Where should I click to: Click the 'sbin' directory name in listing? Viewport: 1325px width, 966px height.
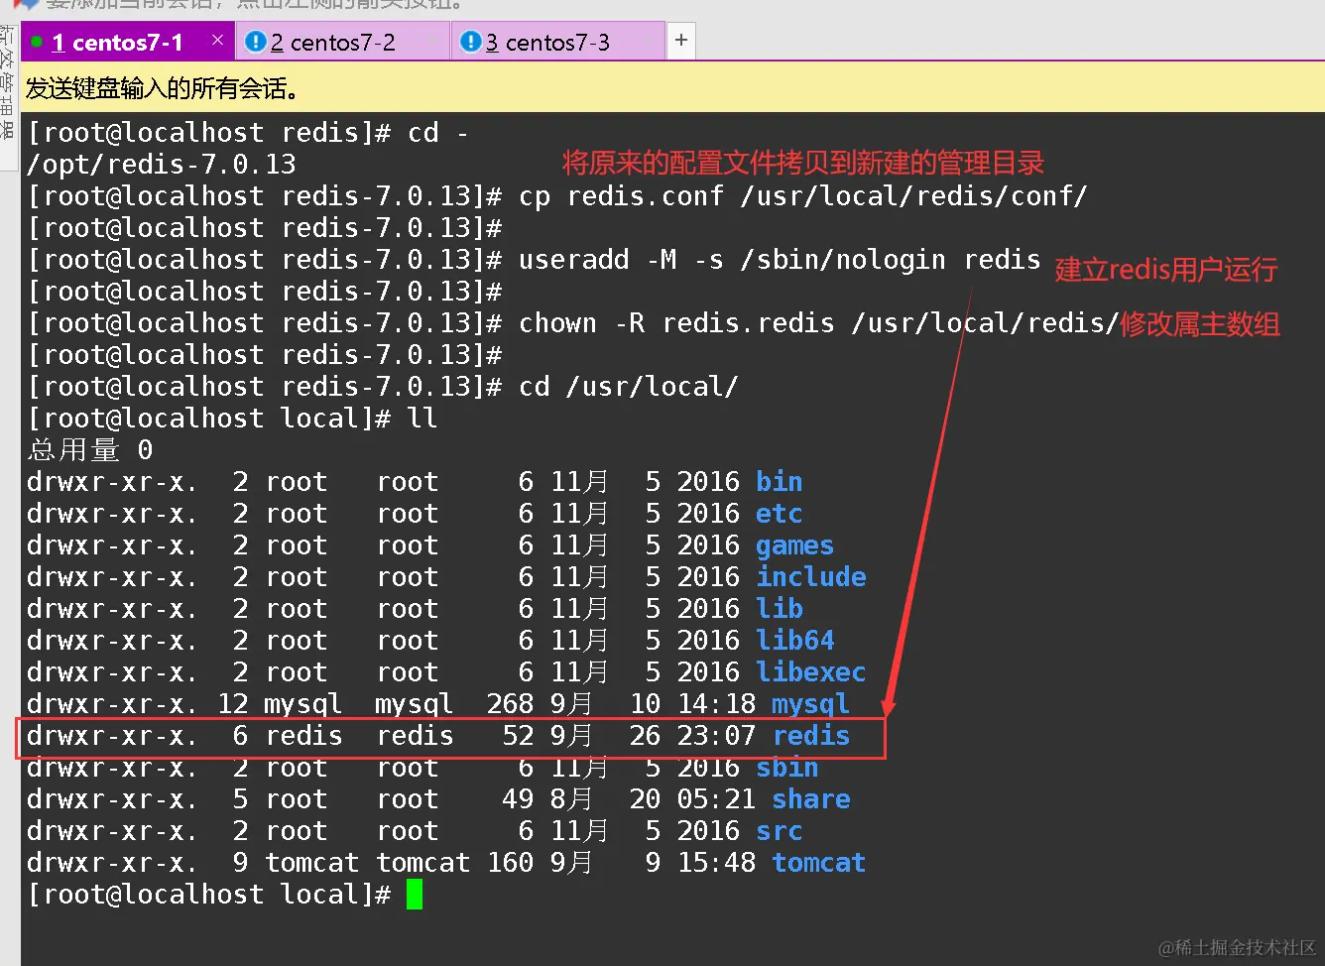(x=787, y=768)
